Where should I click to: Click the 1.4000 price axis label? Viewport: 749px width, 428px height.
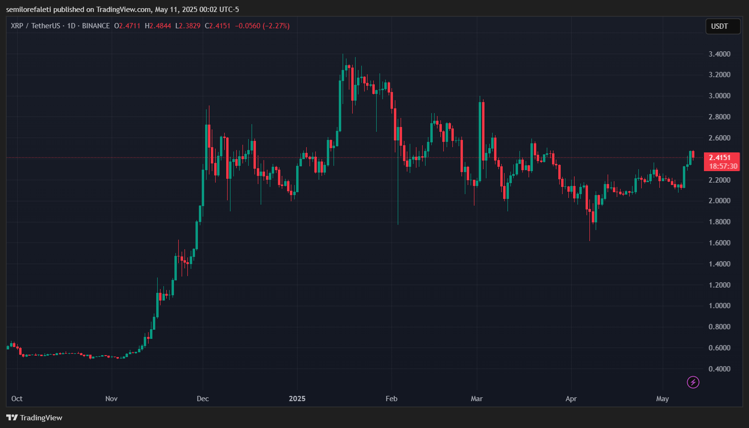(719, 264)
